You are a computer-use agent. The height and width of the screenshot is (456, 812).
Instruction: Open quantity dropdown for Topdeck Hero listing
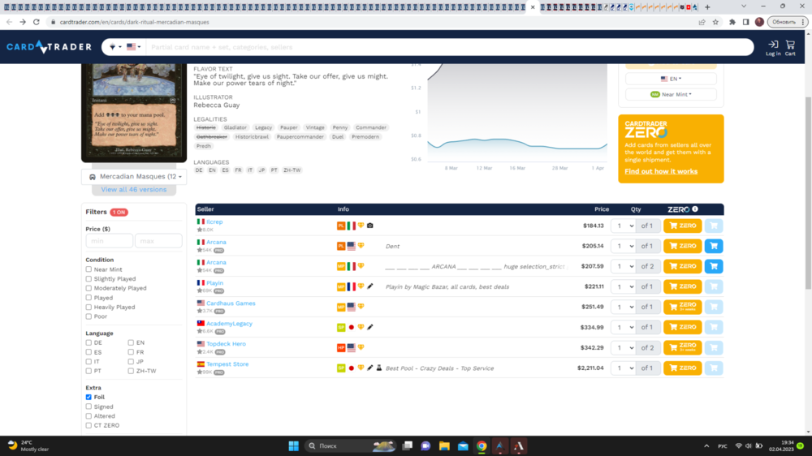tap(623, 347)
